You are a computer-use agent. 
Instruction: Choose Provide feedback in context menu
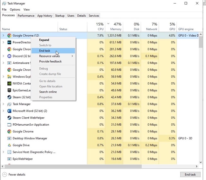point(53,61)
